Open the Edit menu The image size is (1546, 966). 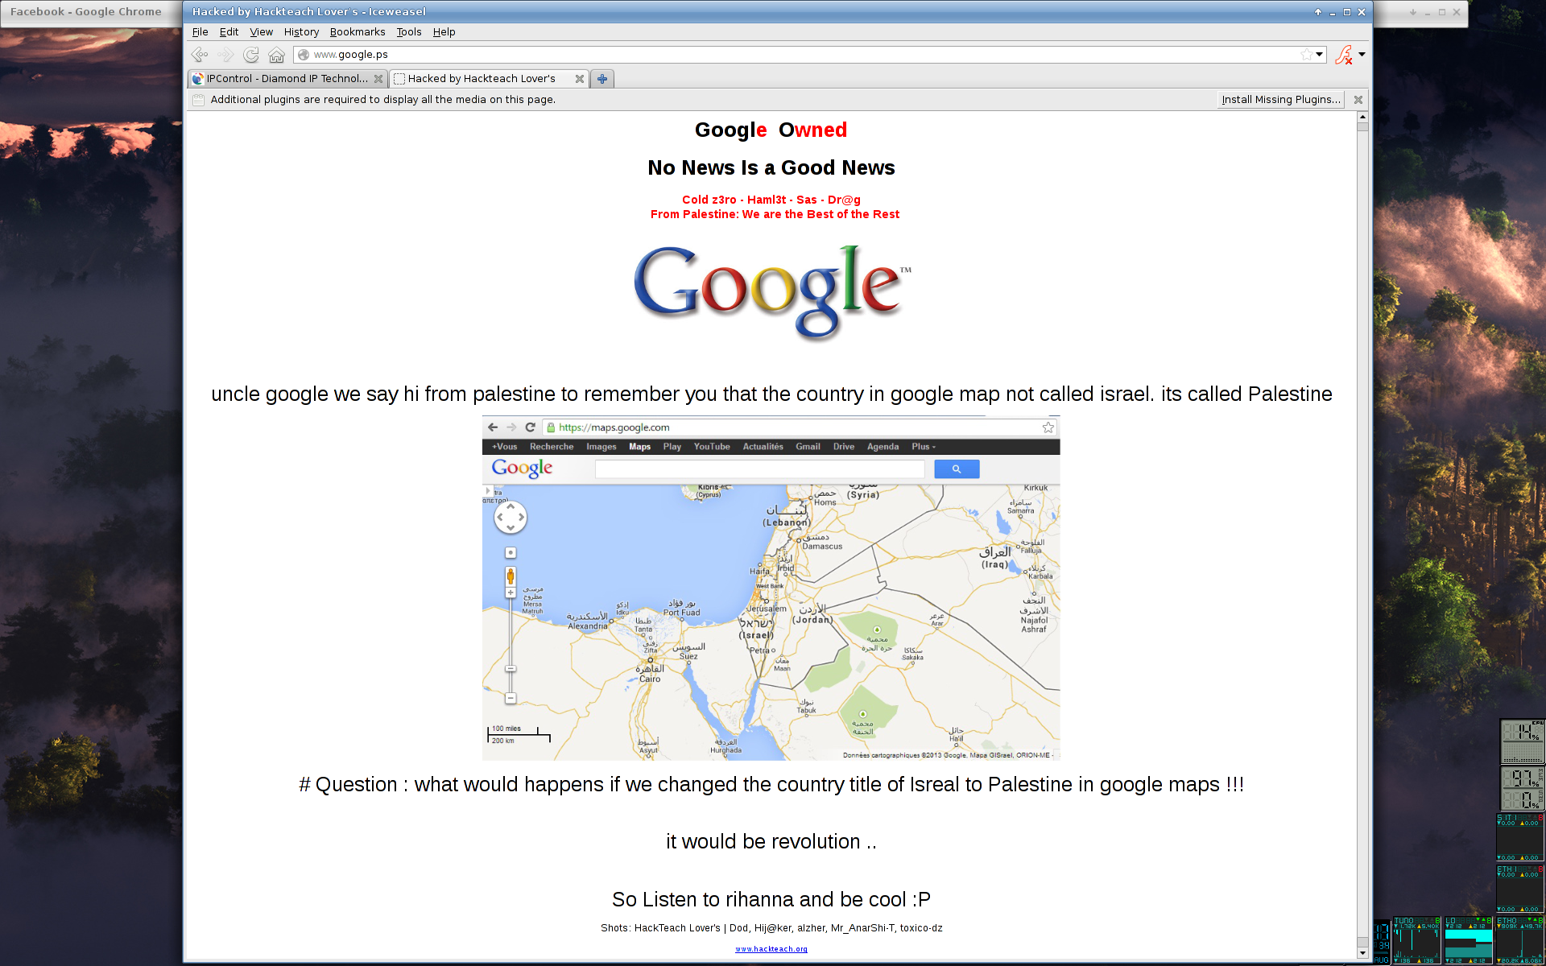(x=229, y=32)
